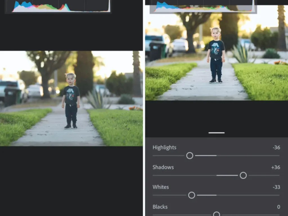Click the Whites slider handle

pos(192,195)
